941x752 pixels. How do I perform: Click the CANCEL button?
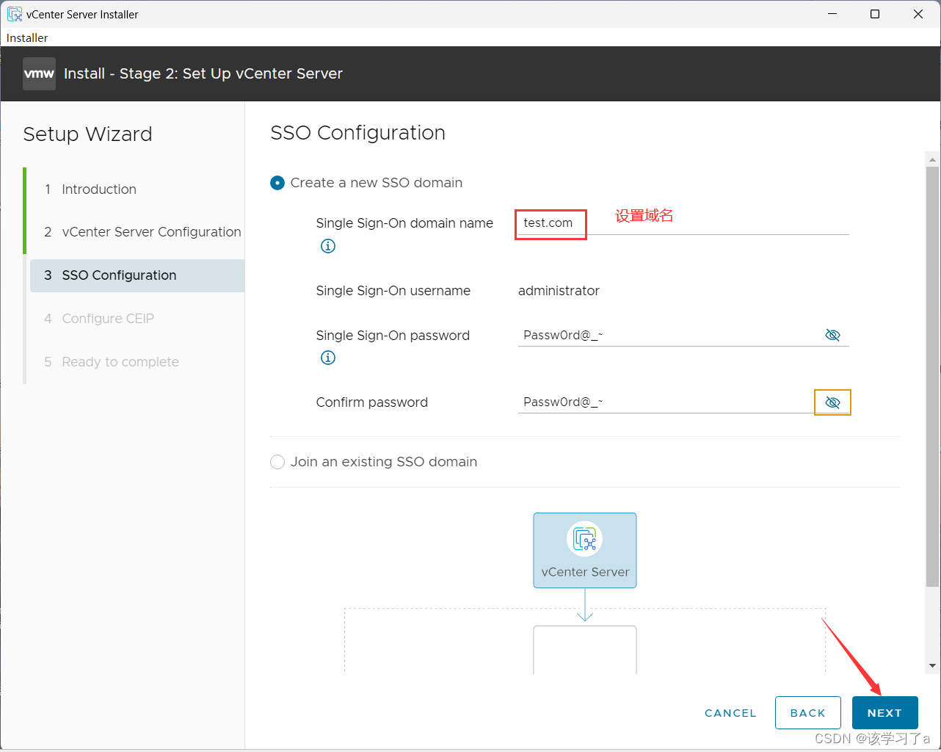click(x=730, y=713)
